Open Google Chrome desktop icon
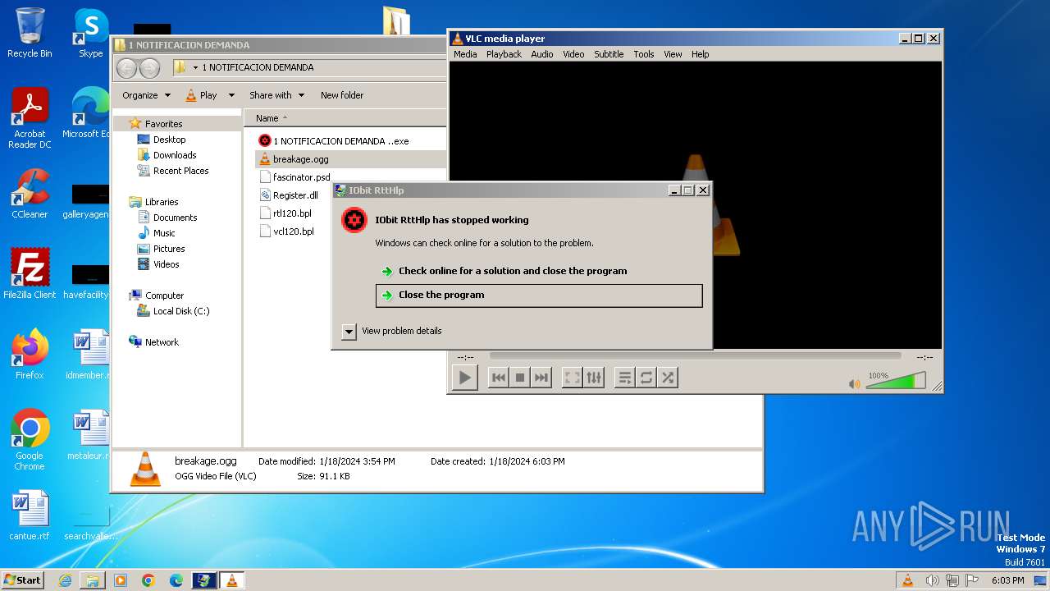Viewport: 1050px width, 591px height. click(x=30, y=439)
